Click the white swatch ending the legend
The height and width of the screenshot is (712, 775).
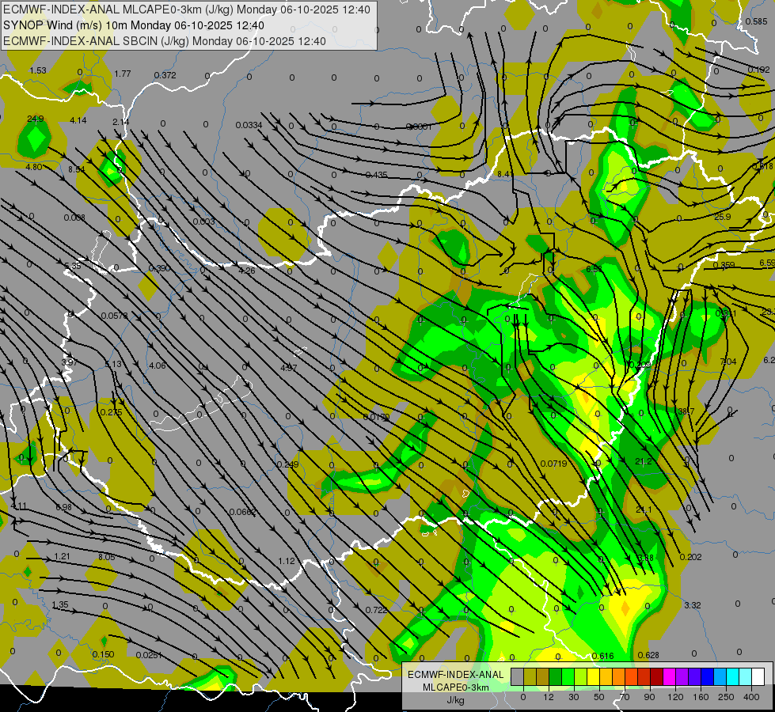758,677
